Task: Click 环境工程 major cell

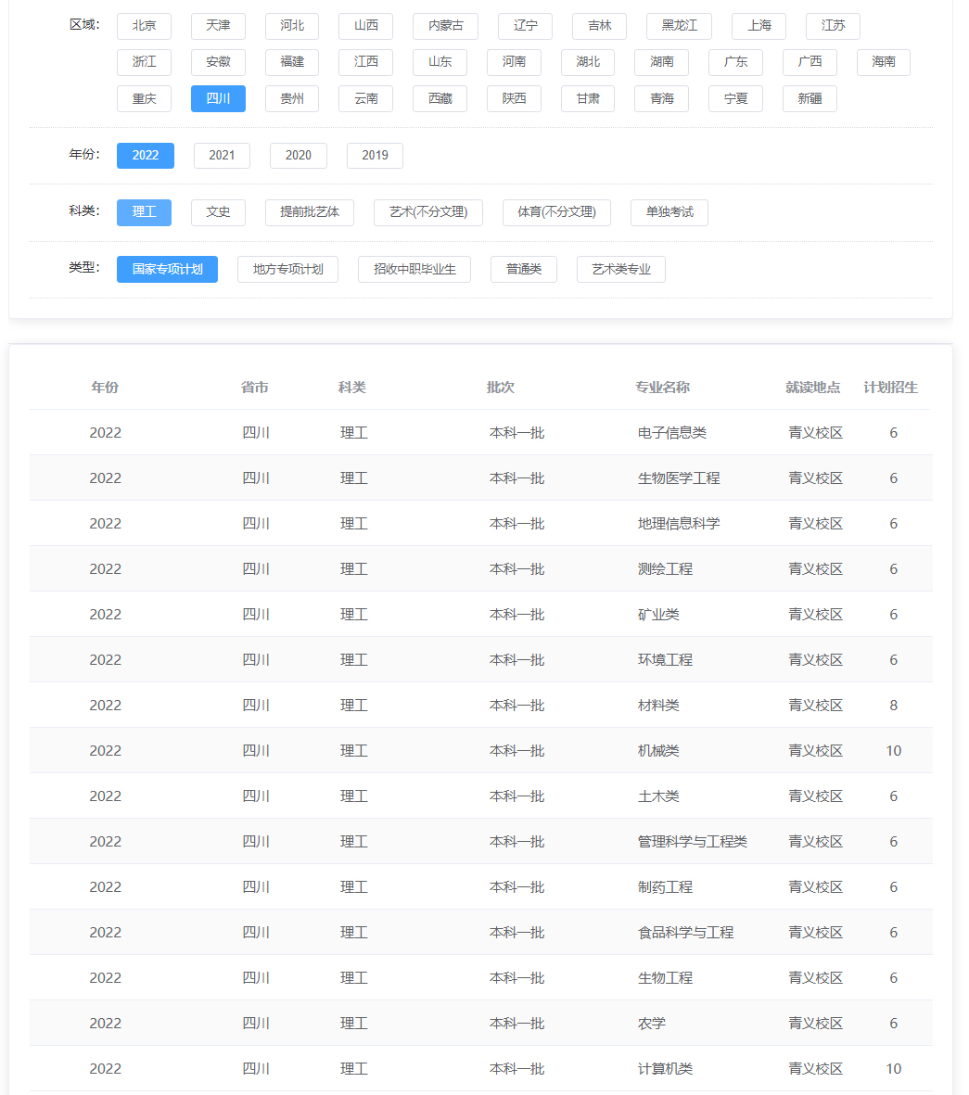Action: [665, 660]
